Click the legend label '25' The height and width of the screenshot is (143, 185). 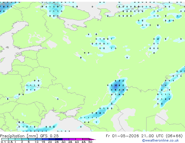(x=57, y=142)
